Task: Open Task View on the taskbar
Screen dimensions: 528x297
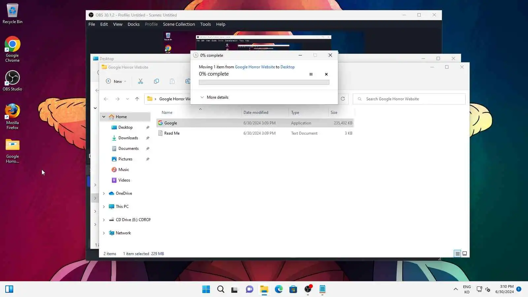Action: (x=235, y=289)
